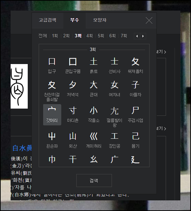Filter radicals by 3획
Screen dimensions: 191x211
78,36
